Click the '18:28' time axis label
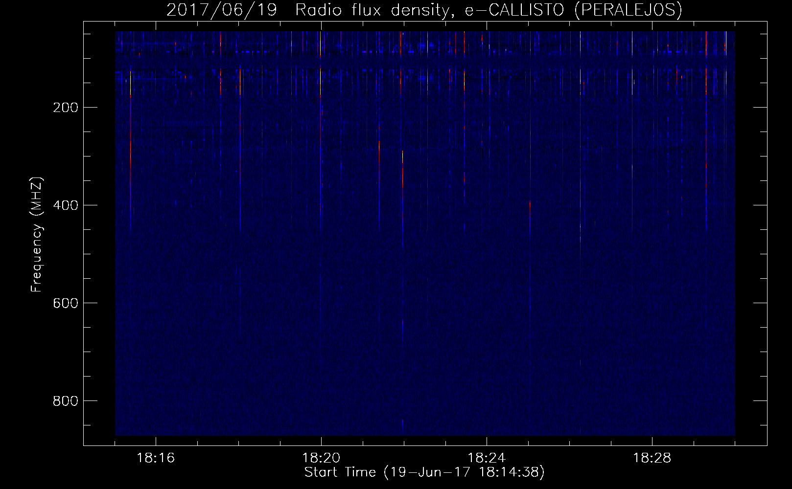 click(652, 458)
